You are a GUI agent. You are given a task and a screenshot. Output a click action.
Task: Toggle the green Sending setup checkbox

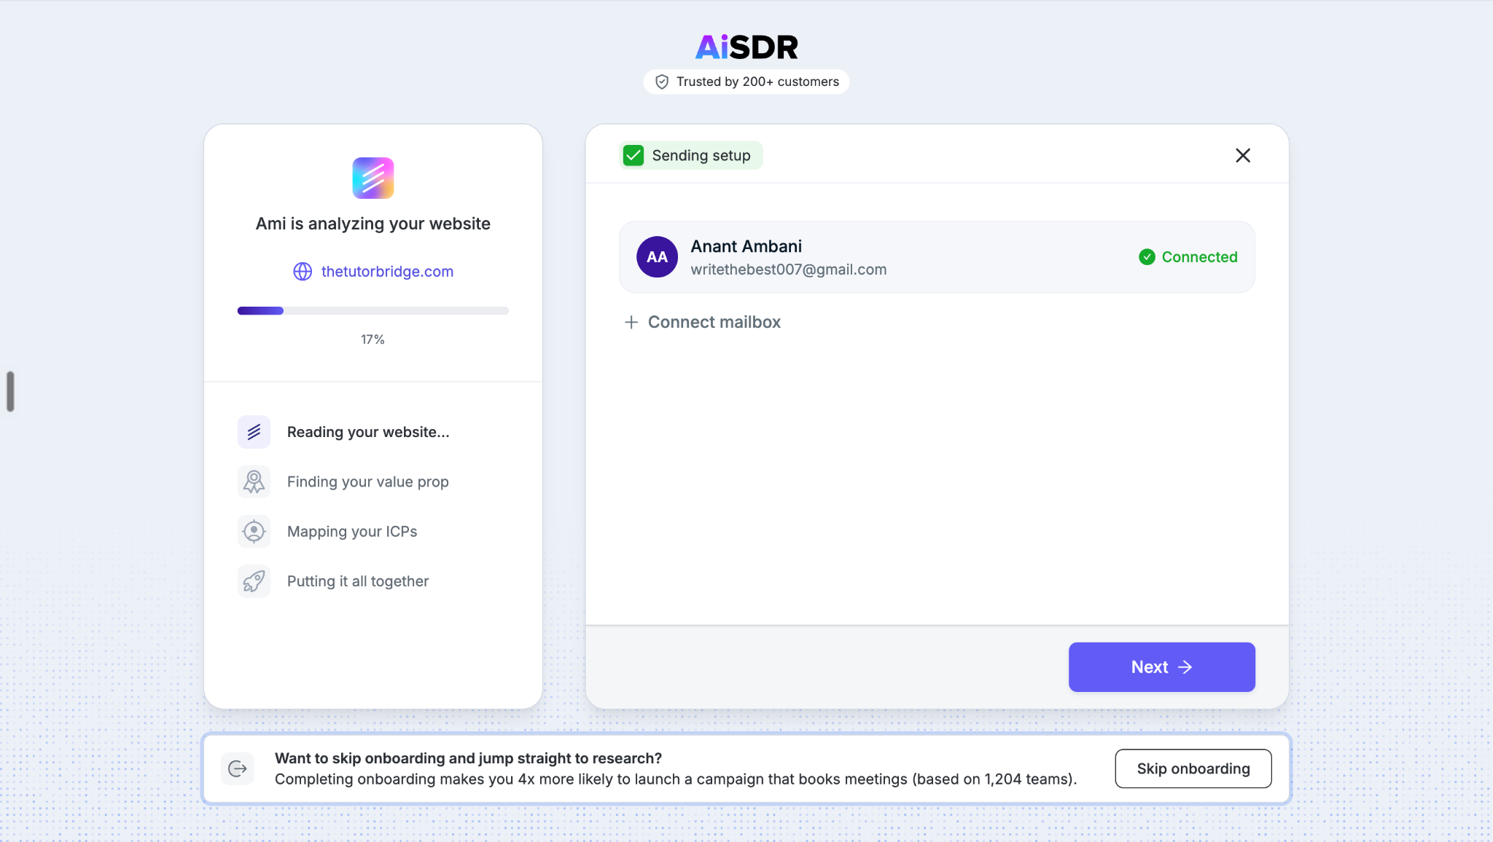634,155
